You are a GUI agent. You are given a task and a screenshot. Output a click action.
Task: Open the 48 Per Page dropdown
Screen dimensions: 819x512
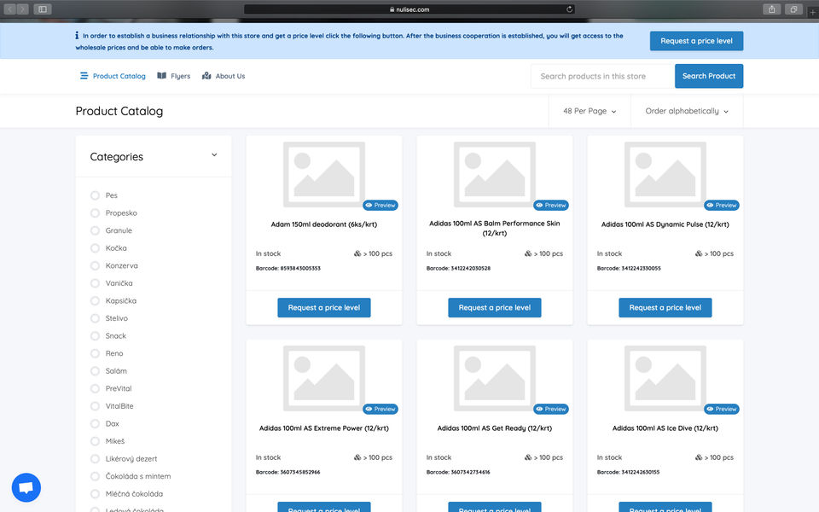point(590,111)
